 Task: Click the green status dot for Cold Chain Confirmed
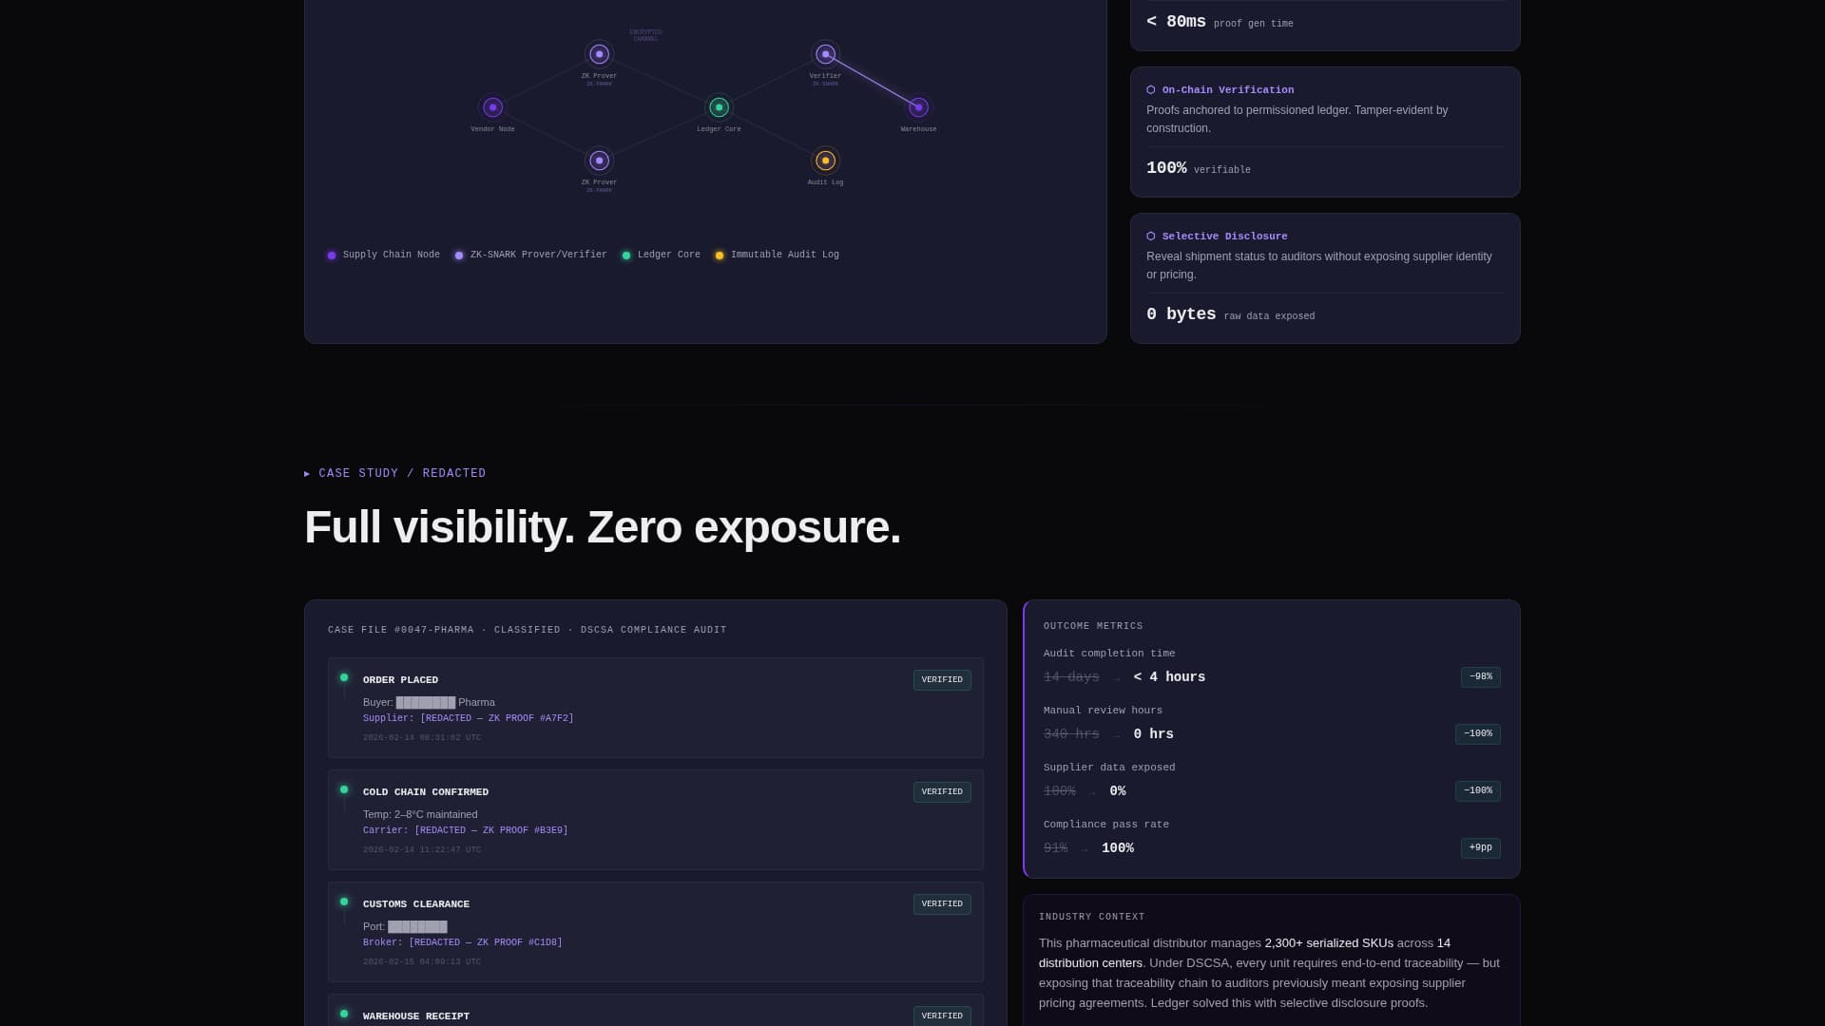(344, 789)
